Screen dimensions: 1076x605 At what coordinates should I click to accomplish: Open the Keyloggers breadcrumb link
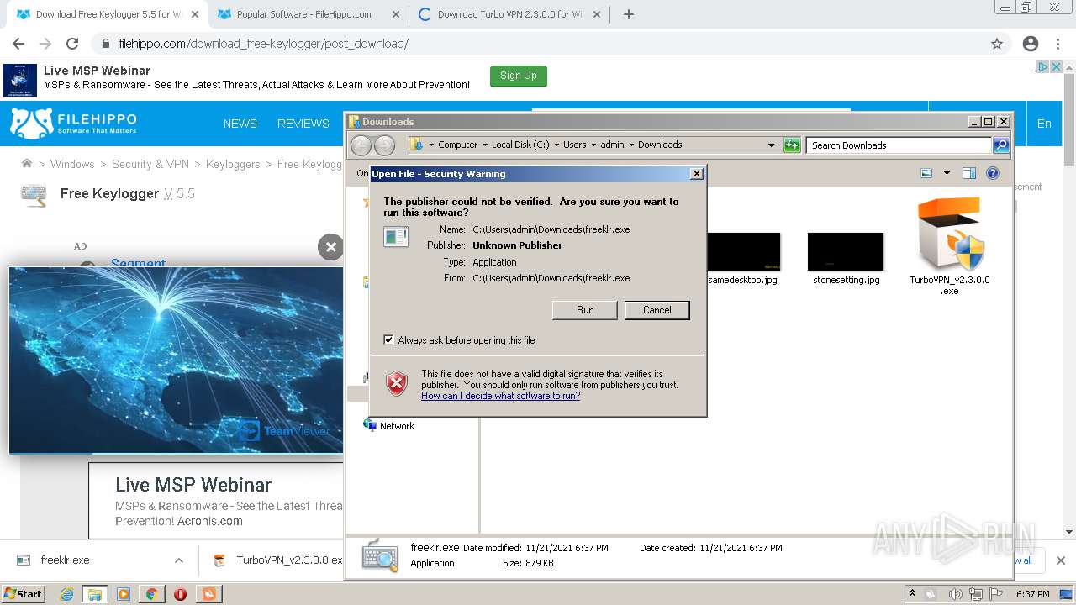(233, 164)
